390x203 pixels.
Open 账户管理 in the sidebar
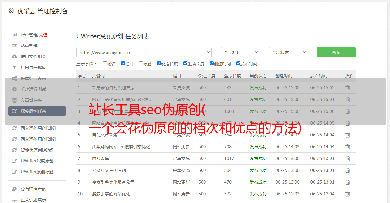pyautogui.click(x=29, y=35)
